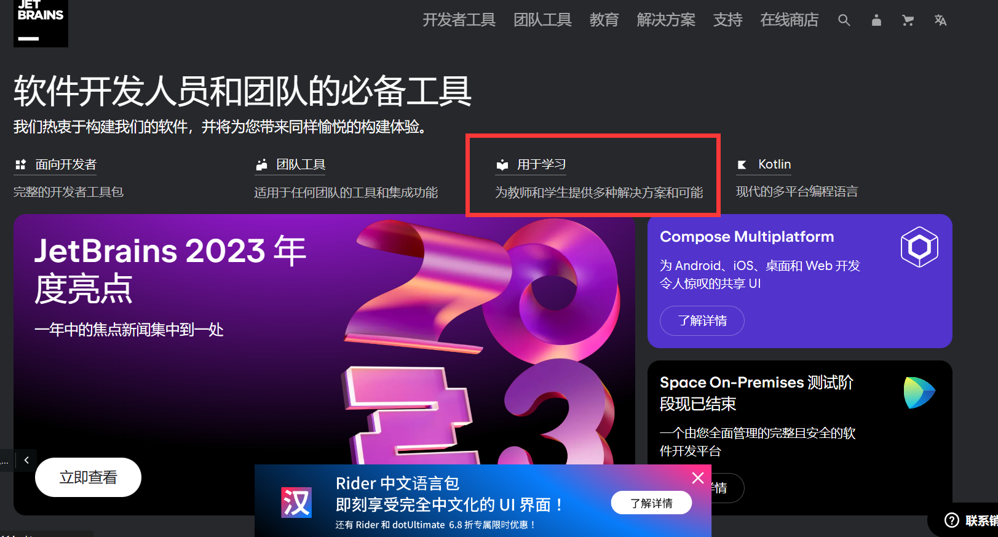Click the 面向开发者 grid icon
Screen dimensions: 998x537
[20, 164]
